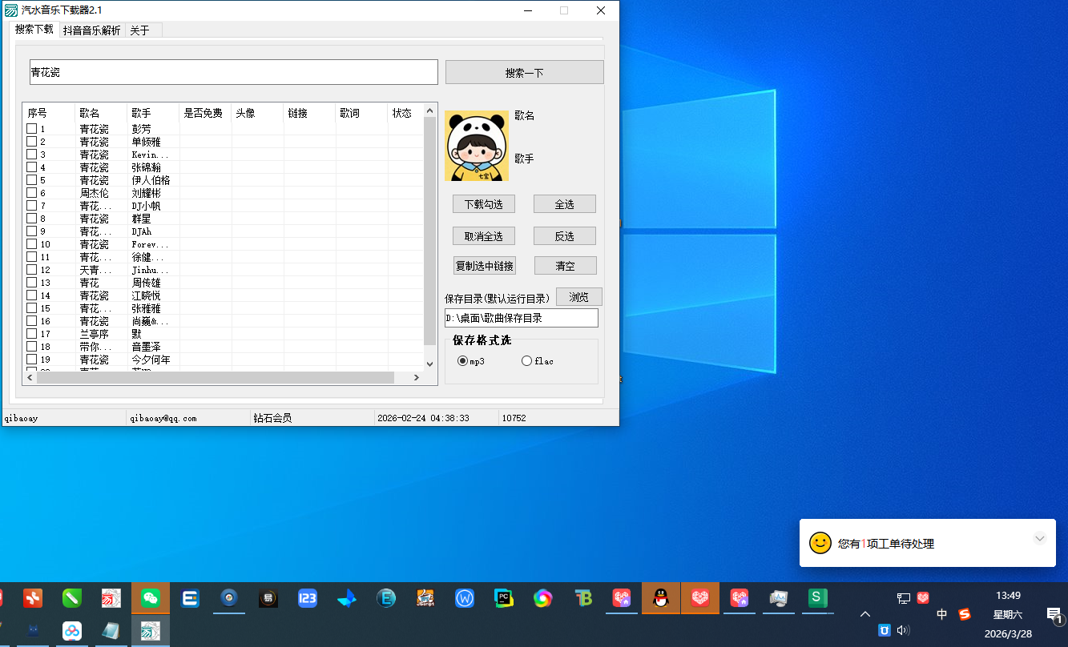The image size is (1068, 647).
Task: Click the song list horizontal scrollbar thumb
Action: tap(216, 377)
